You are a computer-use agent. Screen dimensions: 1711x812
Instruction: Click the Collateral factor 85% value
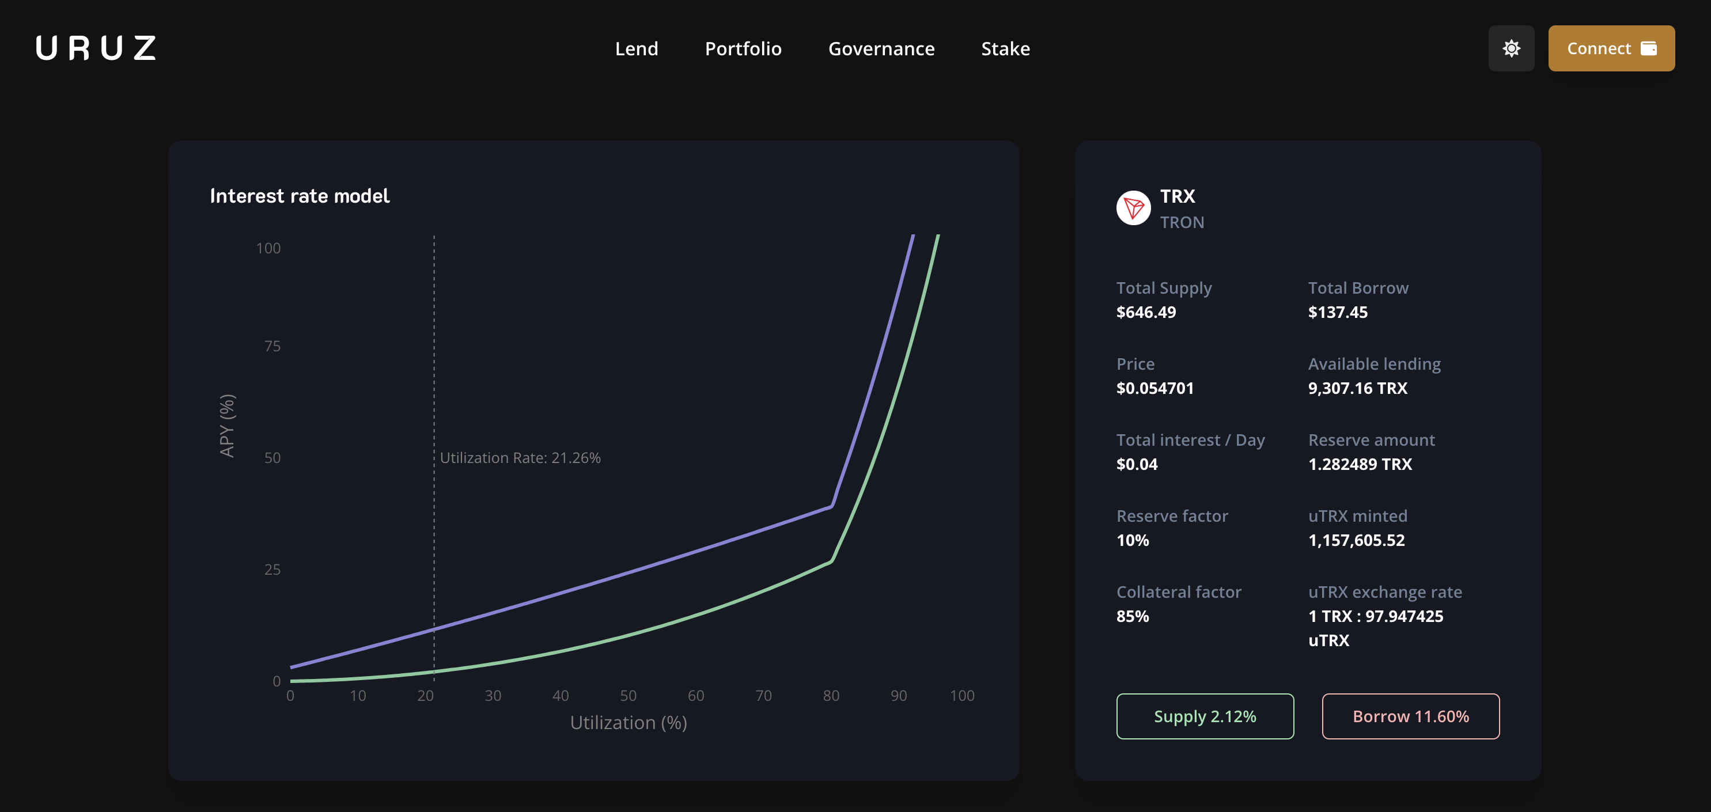coord(1132,616)
